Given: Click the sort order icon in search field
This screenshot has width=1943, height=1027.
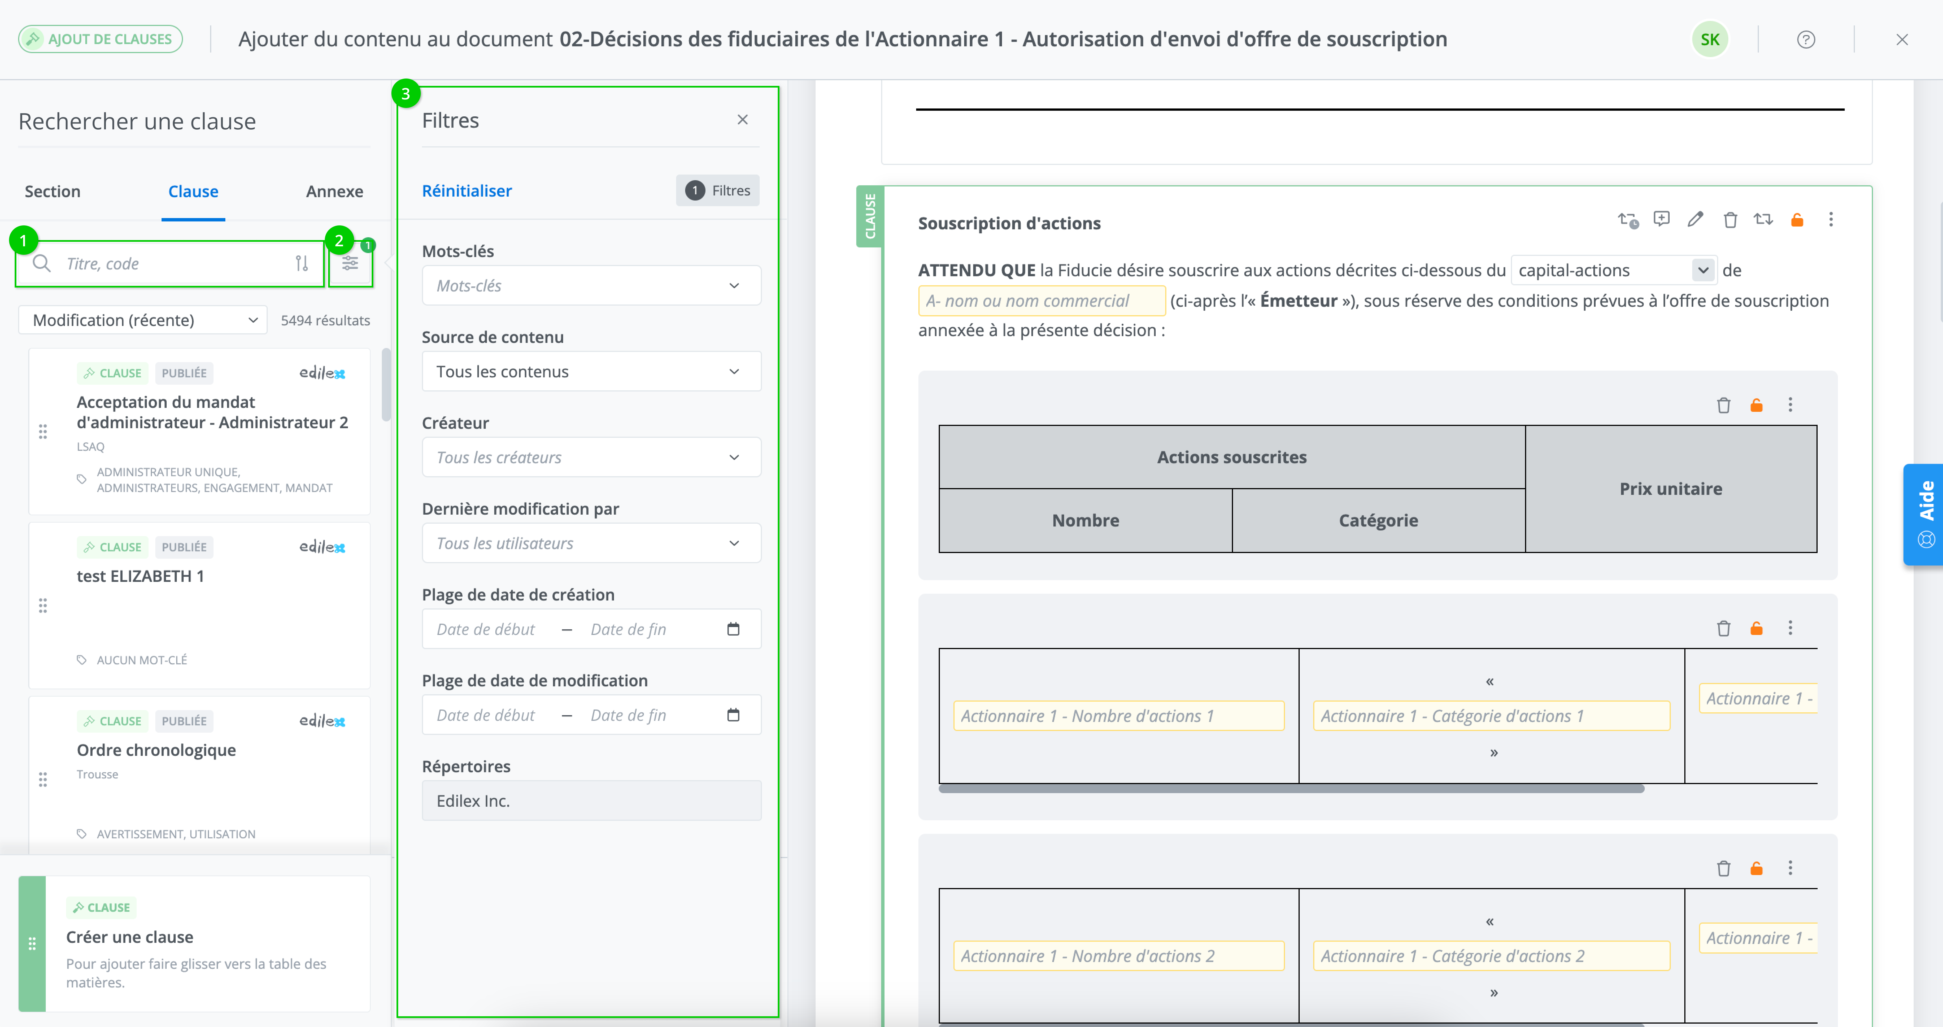Looking at the screenshot, I should pos(302,263).
